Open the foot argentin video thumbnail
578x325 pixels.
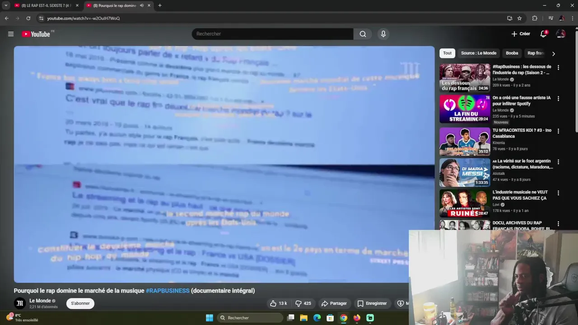(x=465, y=172)
